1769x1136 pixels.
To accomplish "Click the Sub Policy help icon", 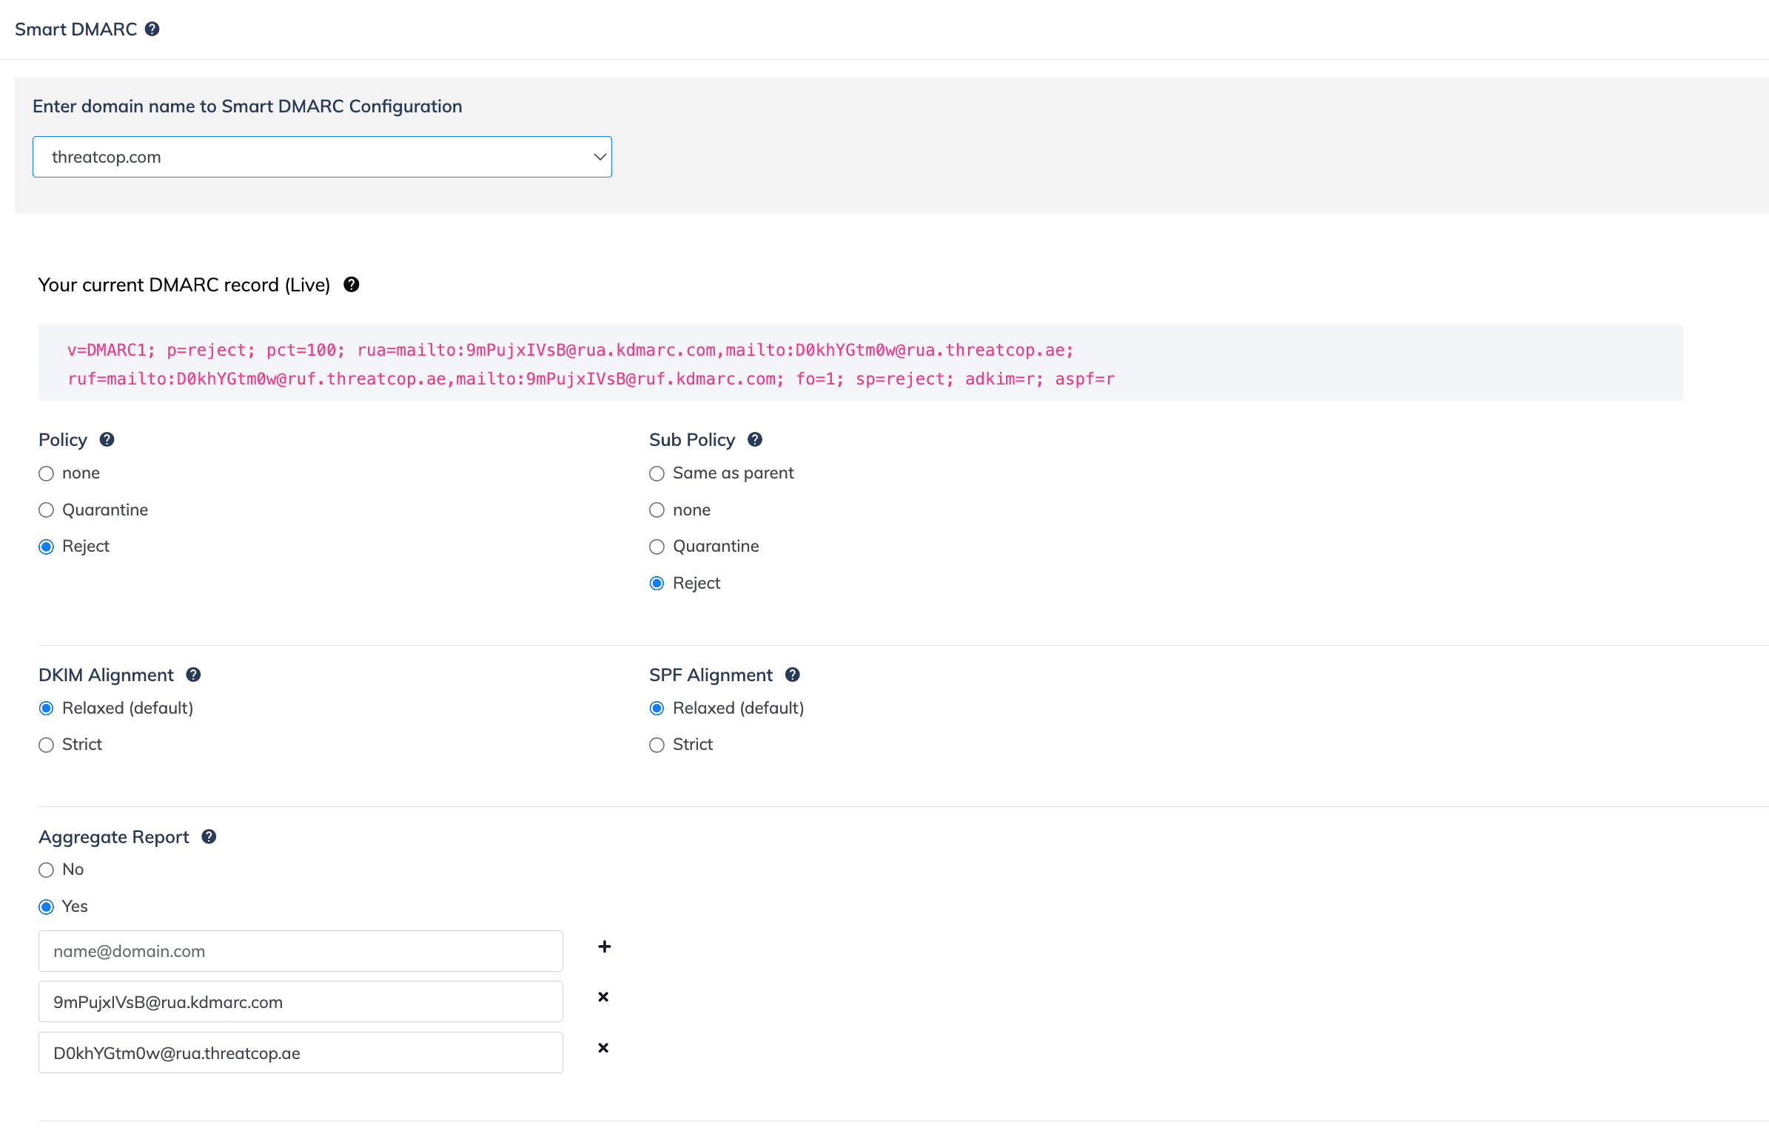I will 755,439.
